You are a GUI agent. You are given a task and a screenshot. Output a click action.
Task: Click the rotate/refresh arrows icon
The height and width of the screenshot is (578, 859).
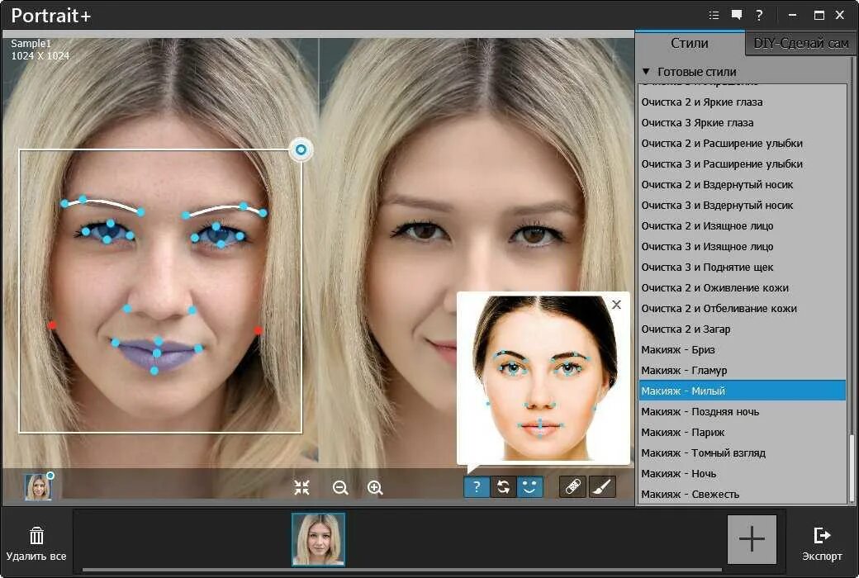pos(503,486)
